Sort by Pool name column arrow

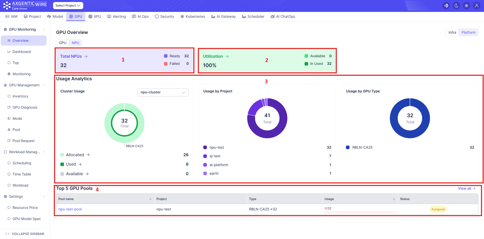(x=151, y=199)
